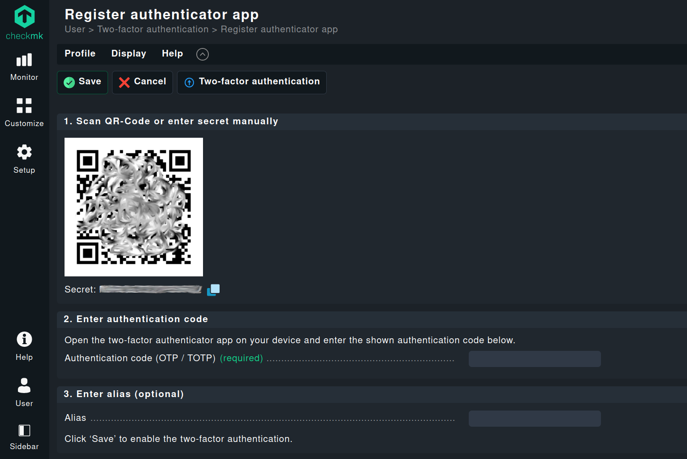Click the '(required)' label text

[242, 358]
